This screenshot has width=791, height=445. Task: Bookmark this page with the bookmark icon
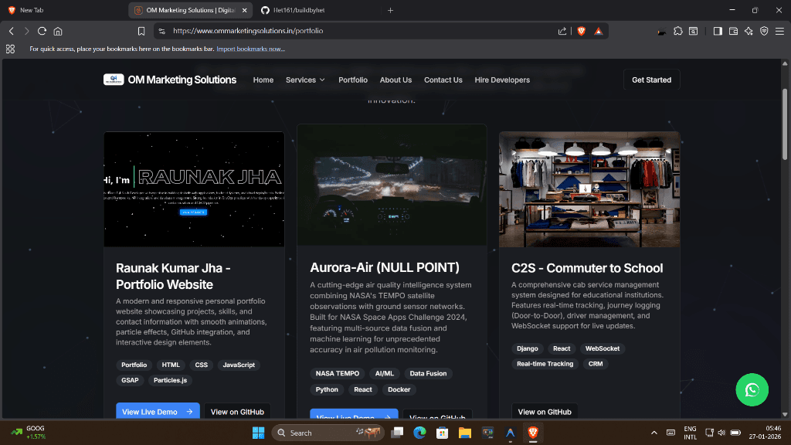141,31
